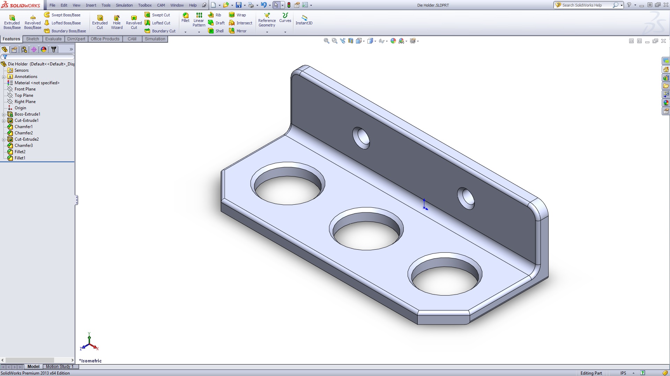The width and height of the screenshot is (670, 376).
Task: Click the Previous View icon
Action: coord(343,41)
